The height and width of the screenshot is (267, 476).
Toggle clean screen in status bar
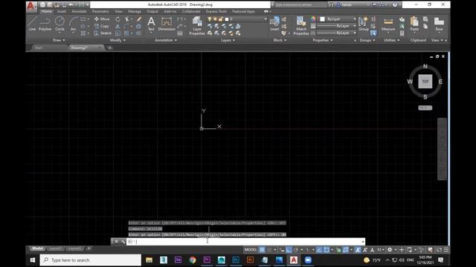click(x=439, y=249)
